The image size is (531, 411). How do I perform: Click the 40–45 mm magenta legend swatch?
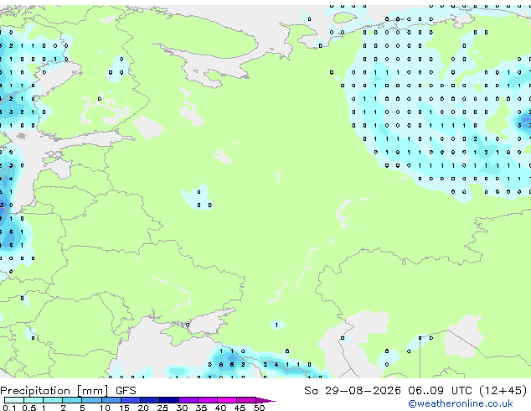(227, 400)
